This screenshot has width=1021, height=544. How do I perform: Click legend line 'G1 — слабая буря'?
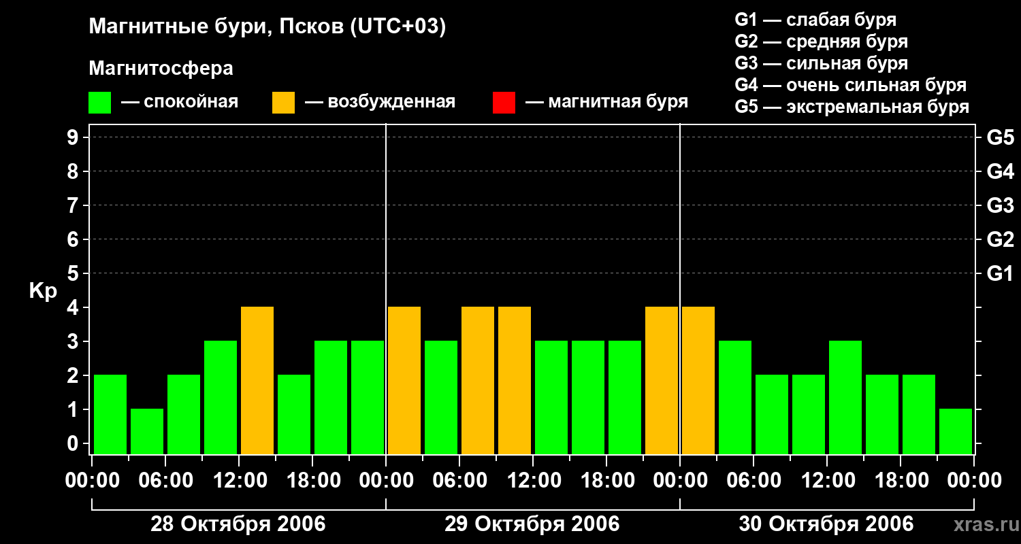click(815, 20)
